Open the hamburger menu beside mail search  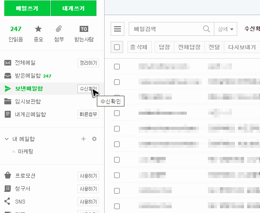click(x=118, y=29)
